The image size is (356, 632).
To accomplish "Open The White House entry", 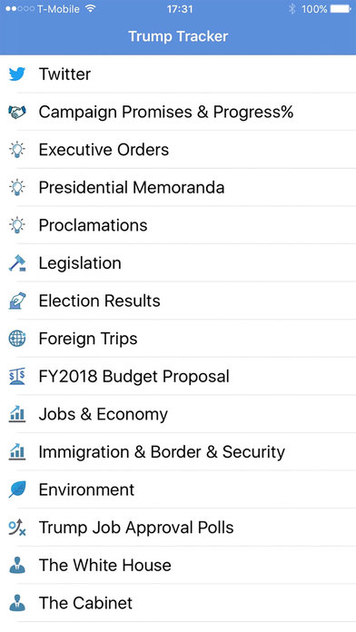I will pyautogui.click(x=178, y=565).
